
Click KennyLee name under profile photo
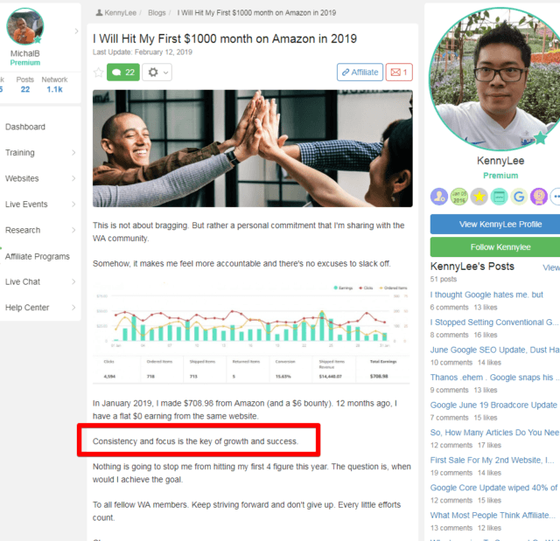(500, 161)
